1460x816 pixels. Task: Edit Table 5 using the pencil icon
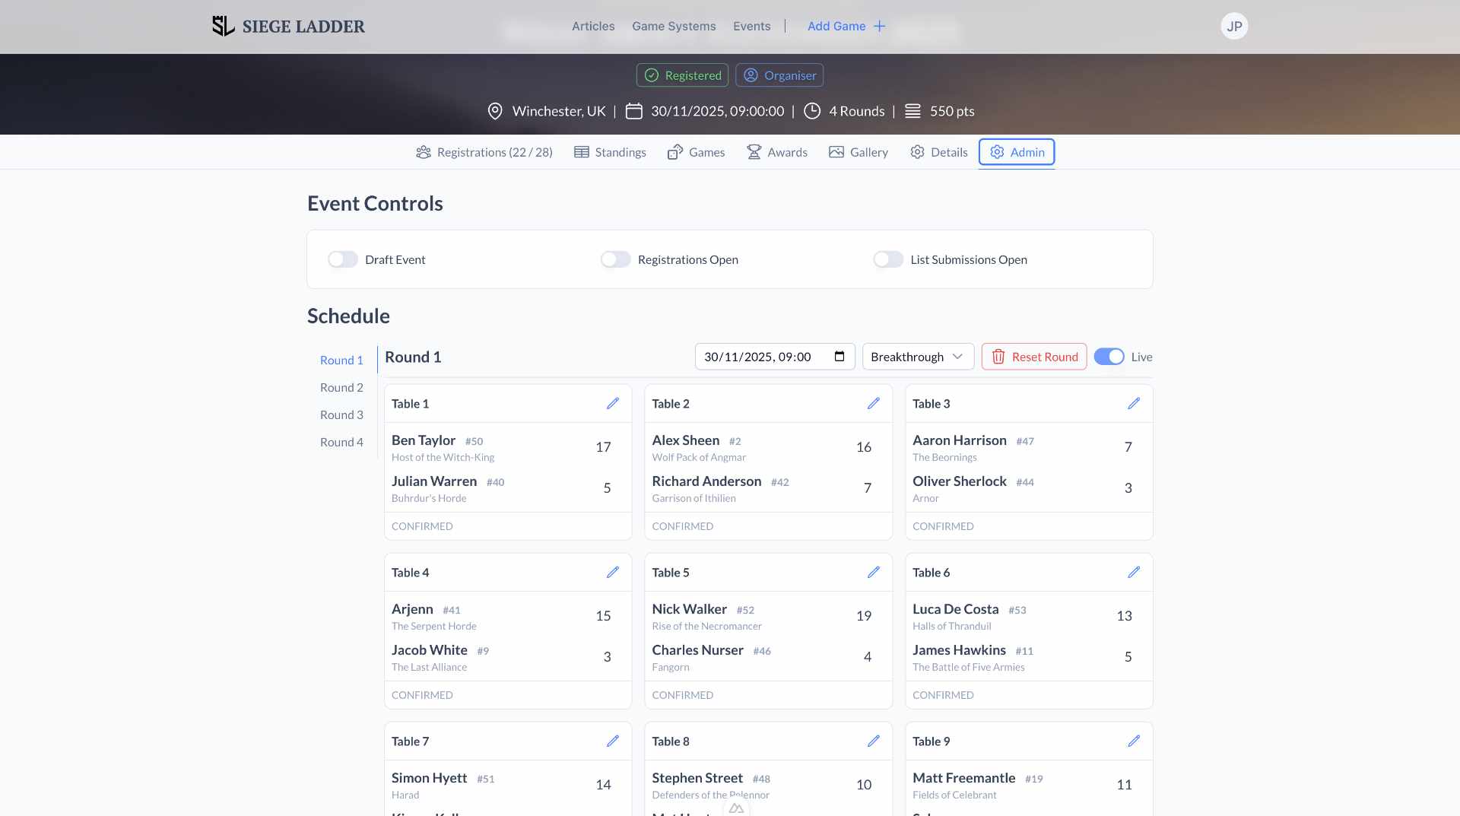point(873,573)
